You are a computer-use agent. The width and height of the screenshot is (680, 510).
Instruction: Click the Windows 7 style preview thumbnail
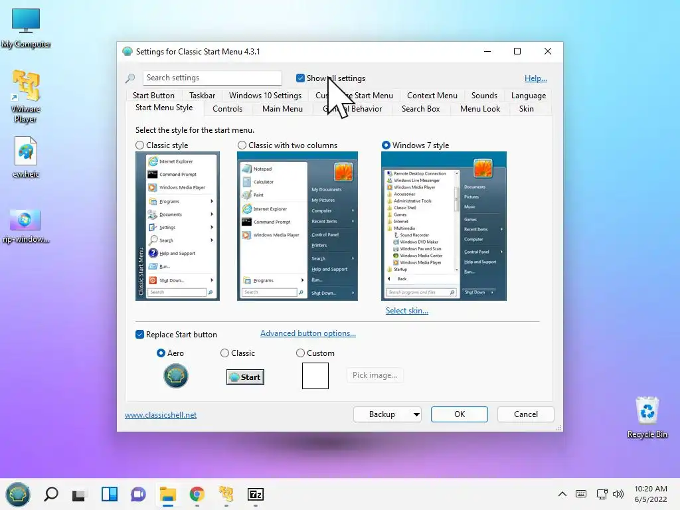point(444,226)
